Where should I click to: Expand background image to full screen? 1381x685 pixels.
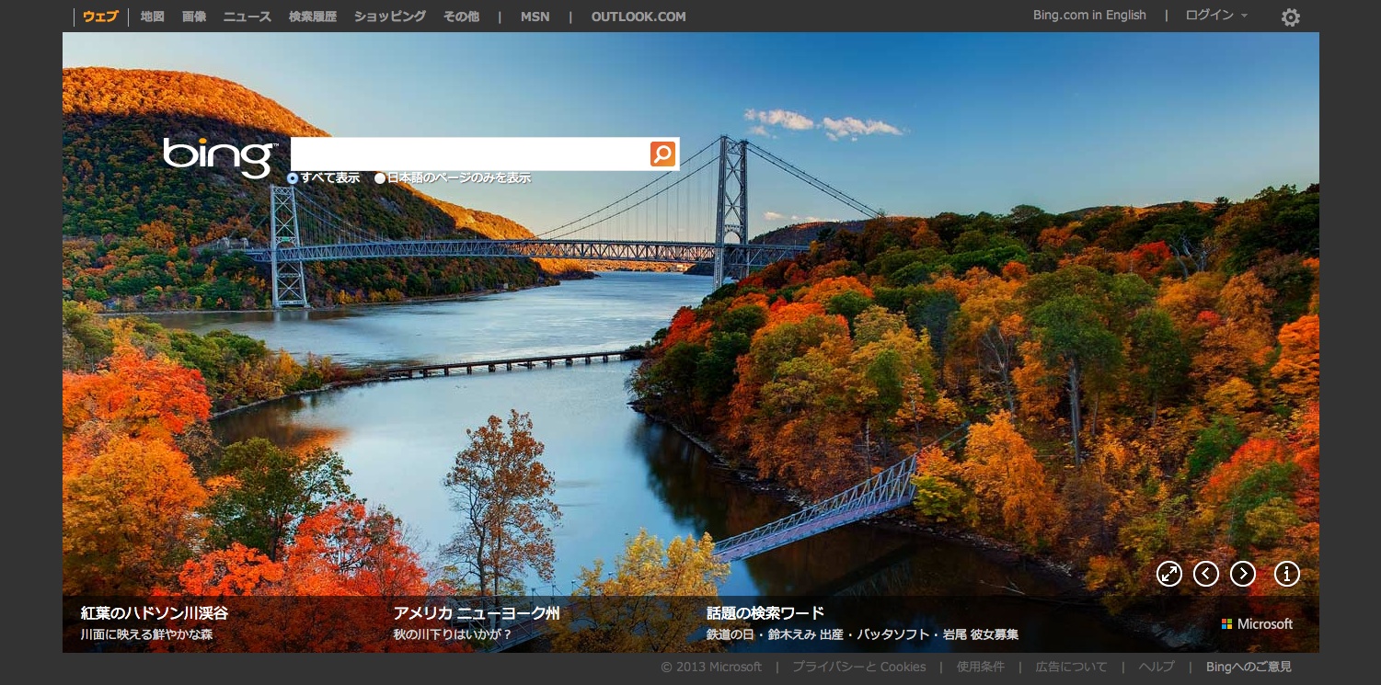[x=1168, y=574]
